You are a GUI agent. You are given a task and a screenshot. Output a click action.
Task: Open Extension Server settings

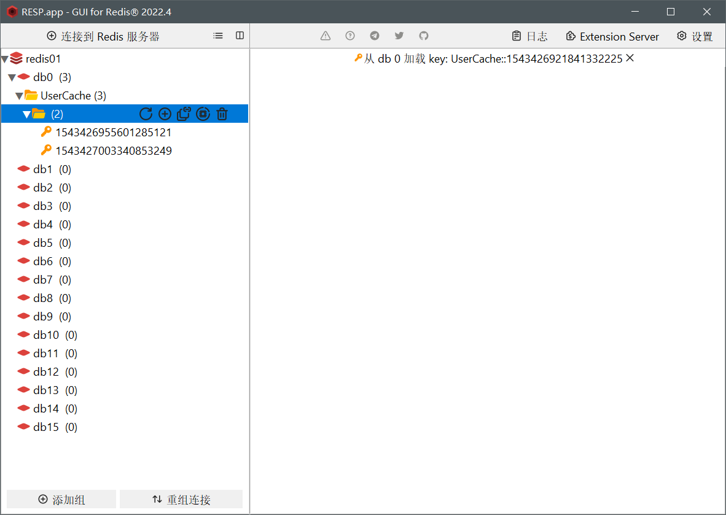tap(612, 36)
